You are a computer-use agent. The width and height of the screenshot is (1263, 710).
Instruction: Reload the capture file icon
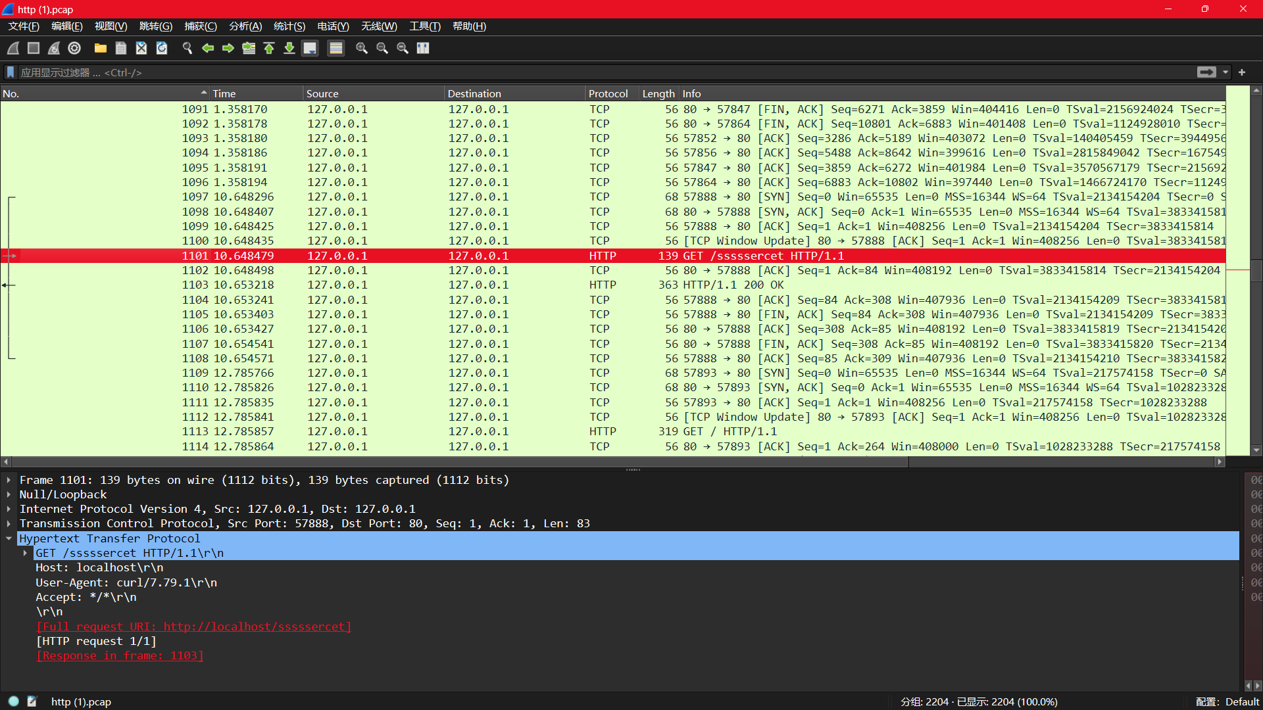[162, 48]
